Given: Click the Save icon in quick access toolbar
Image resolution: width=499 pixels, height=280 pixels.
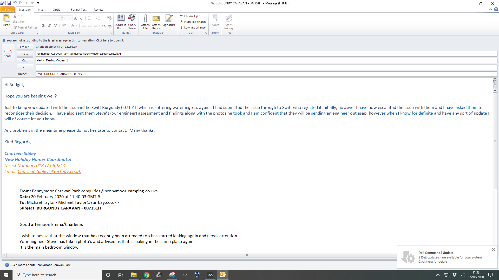Looking at the screenshot, I should 9,3.
